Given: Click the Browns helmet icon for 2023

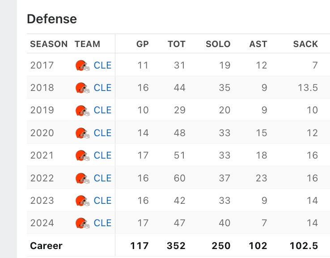Looking at the screenshot, I should click(x=82, y=201).
